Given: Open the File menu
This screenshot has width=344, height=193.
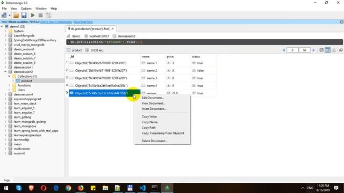Looking at the screenshot, I should coord(4,9).
